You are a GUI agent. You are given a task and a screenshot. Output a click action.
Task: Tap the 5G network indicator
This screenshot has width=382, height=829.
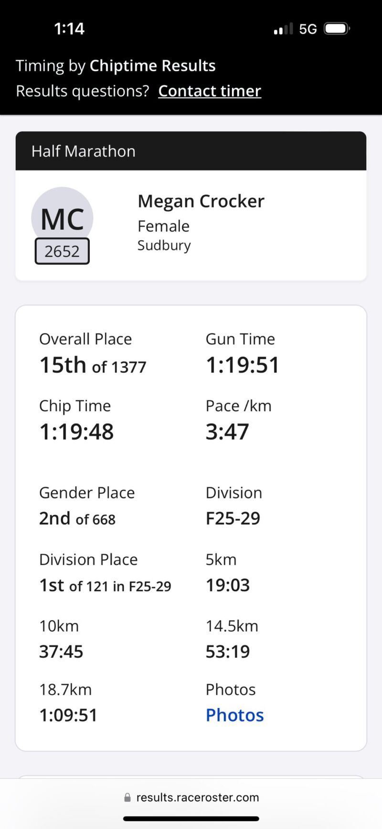click(308, 29)
